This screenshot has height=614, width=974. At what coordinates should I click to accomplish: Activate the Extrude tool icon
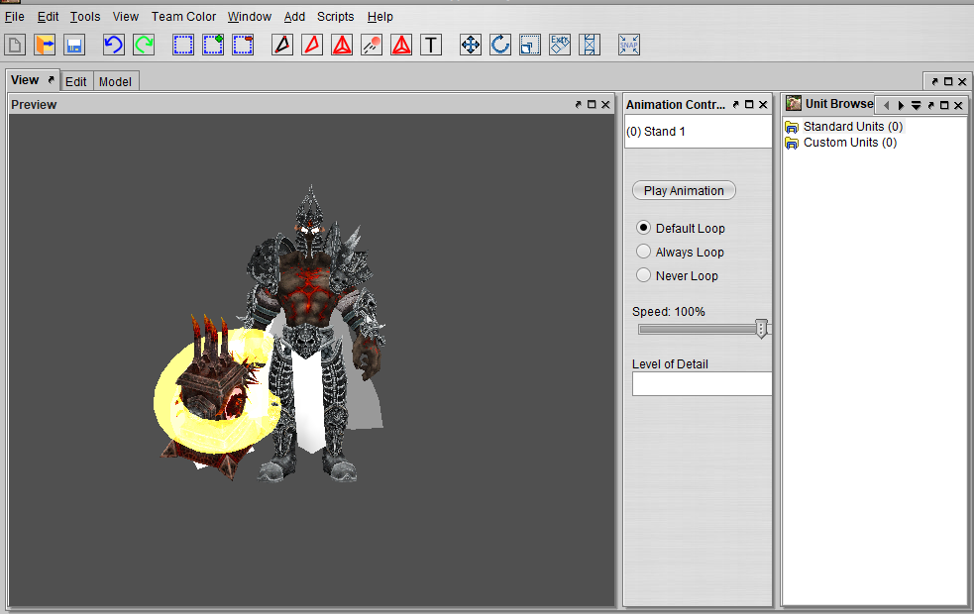tap(560, 45)
